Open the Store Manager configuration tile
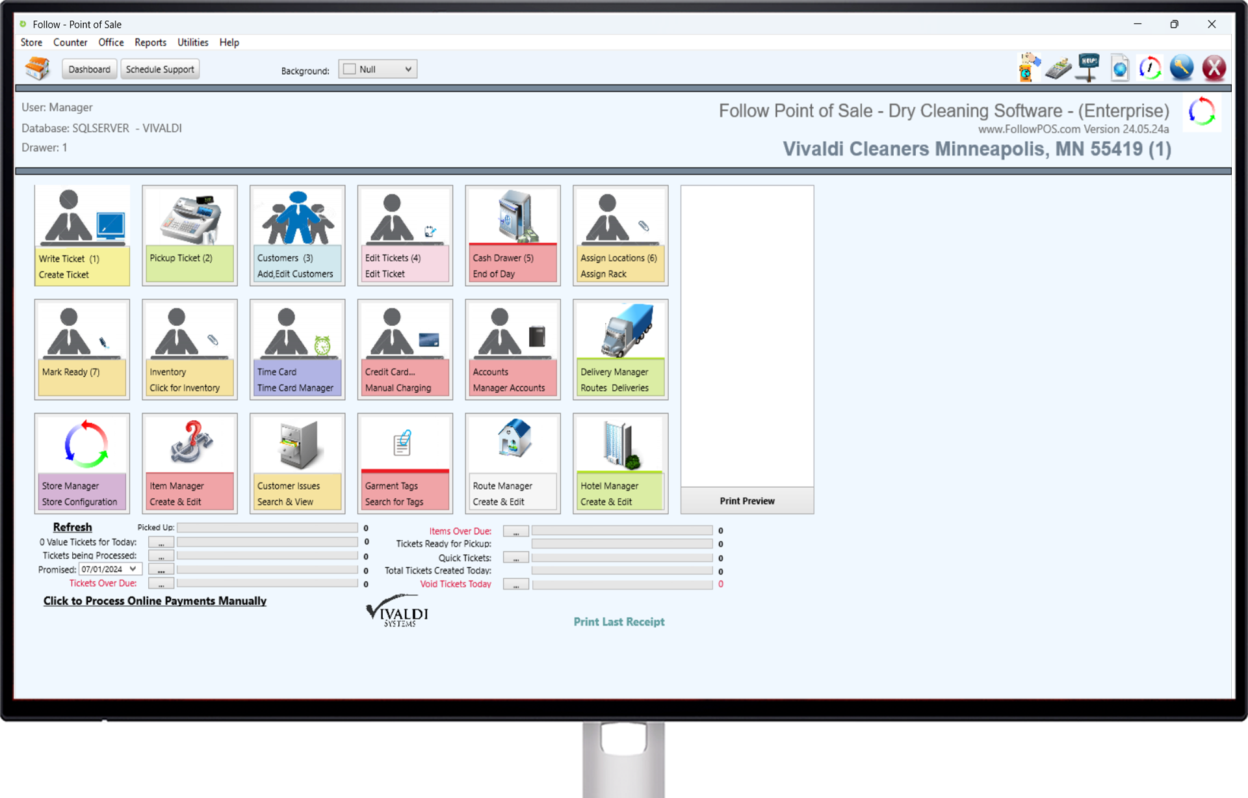Screen dimensions: 1248x798 tap(82, 463)
